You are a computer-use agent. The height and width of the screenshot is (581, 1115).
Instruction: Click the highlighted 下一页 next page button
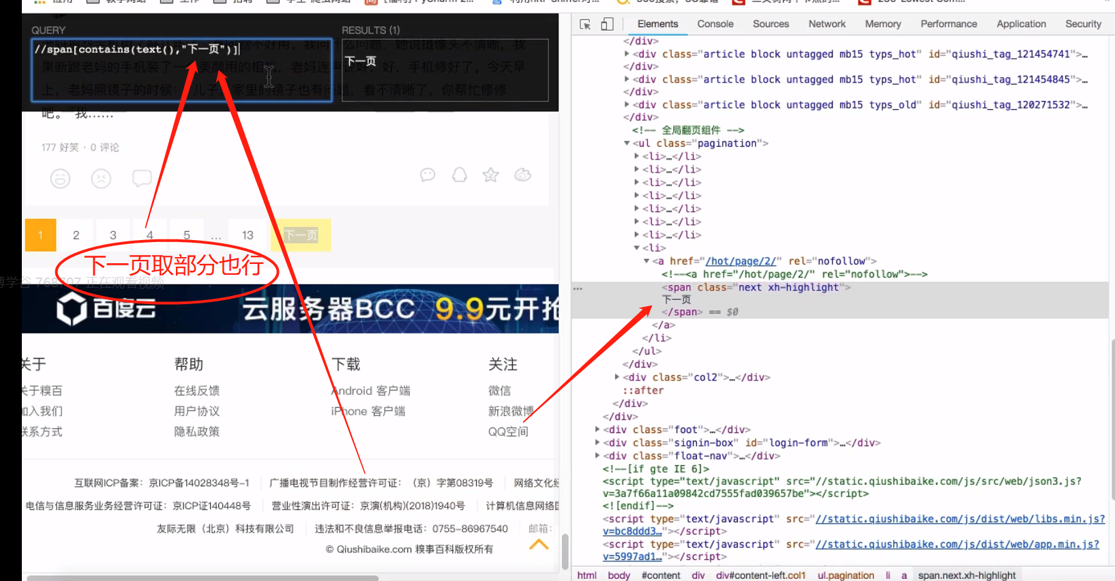pos(301,235)
